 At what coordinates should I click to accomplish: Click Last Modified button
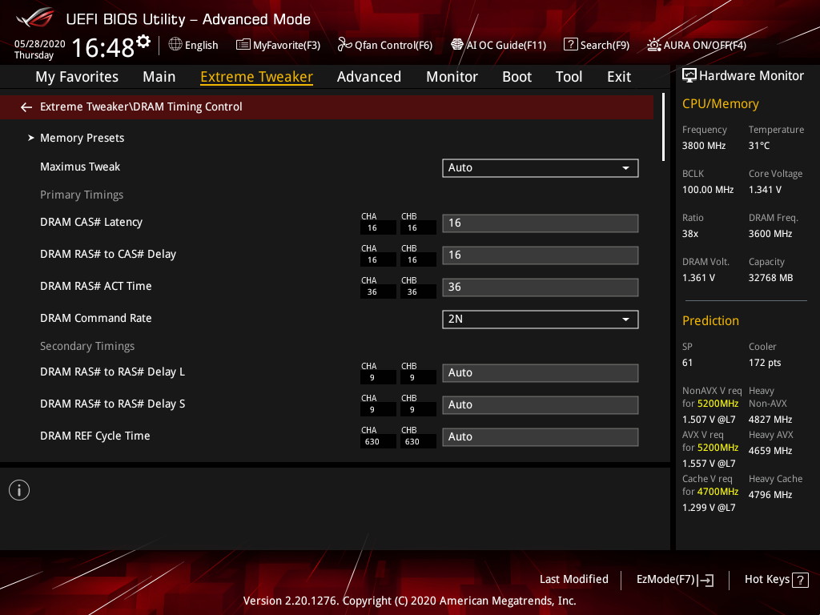click(573, 580)
